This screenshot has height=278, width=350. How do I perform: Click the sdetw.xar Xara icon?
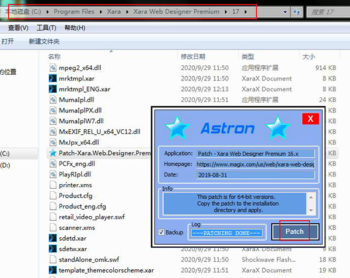tap(52, 249)
